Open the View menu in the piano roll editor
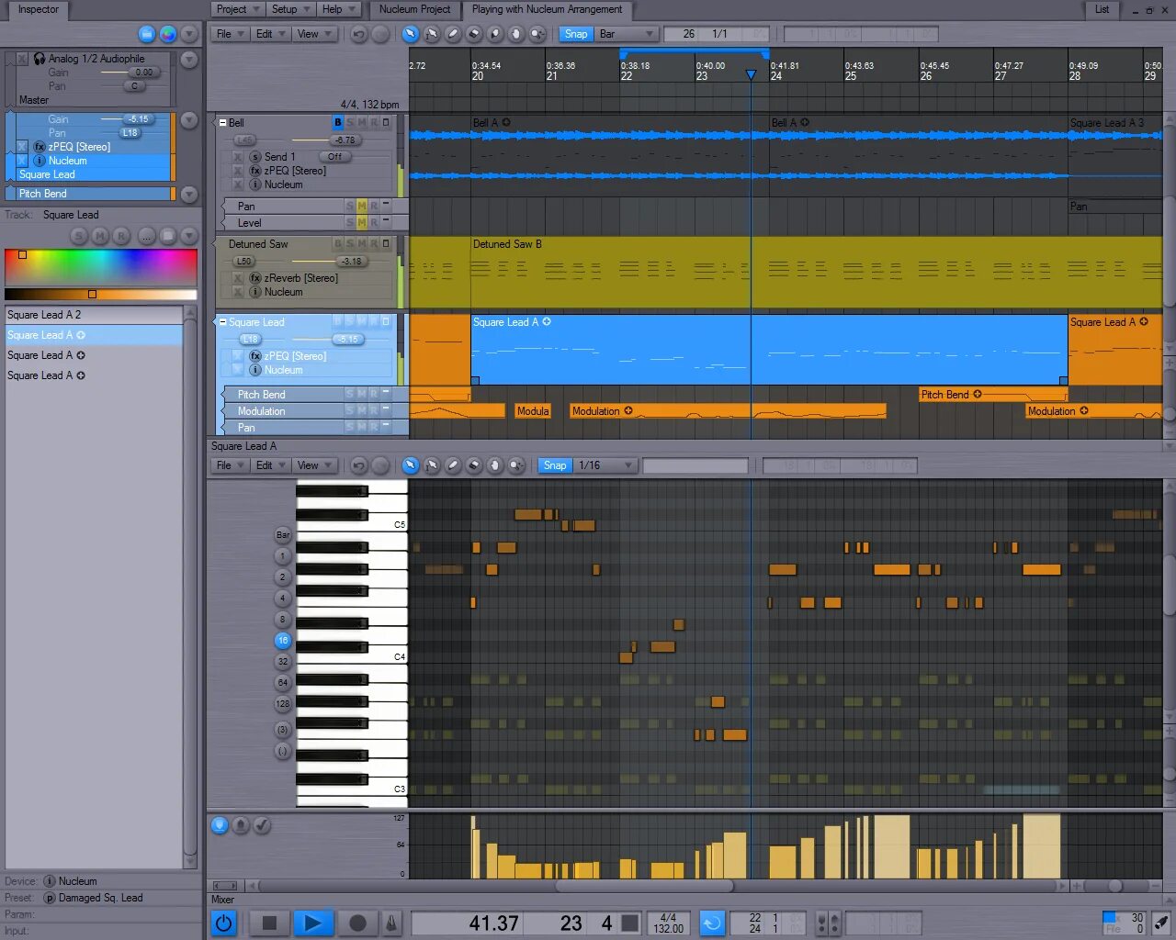This screenshot has width=1176, height=940. (x=314, y=465)
